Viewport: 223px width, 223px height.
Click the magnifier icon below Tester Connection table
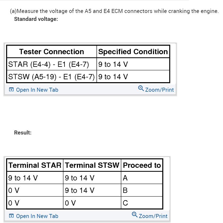pyautogui.click(x=141, y=89)
